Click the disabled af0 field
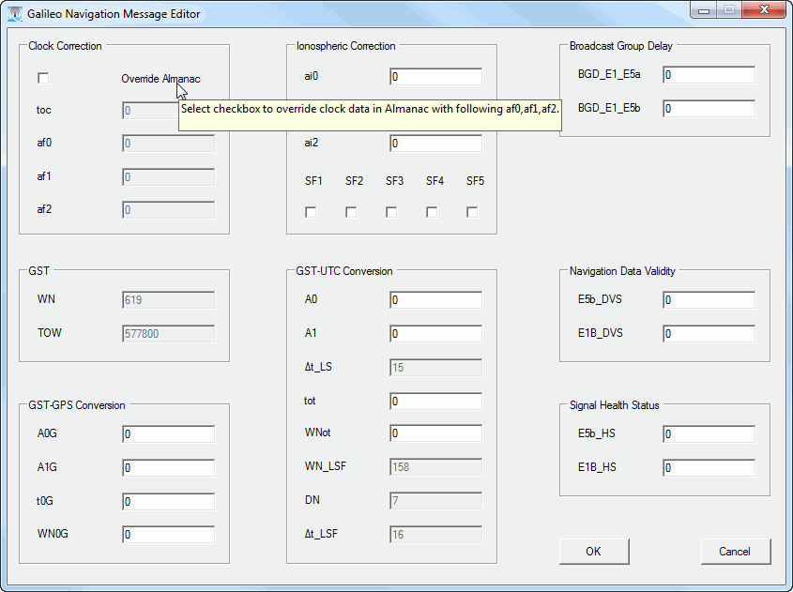 168,144
